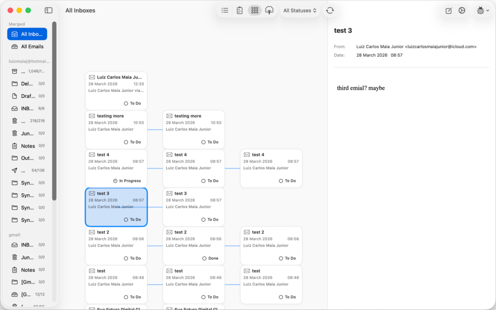This screenshot has height=310, width=496.
Task: Select the grid view icon
Action: tap(255, 11)
